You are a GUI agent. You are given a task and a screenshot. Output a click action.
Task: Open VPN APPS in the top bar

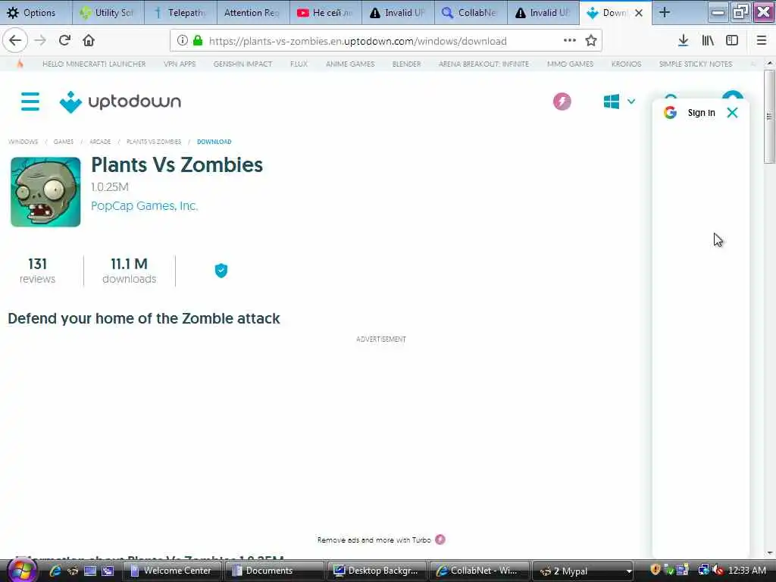180,64
